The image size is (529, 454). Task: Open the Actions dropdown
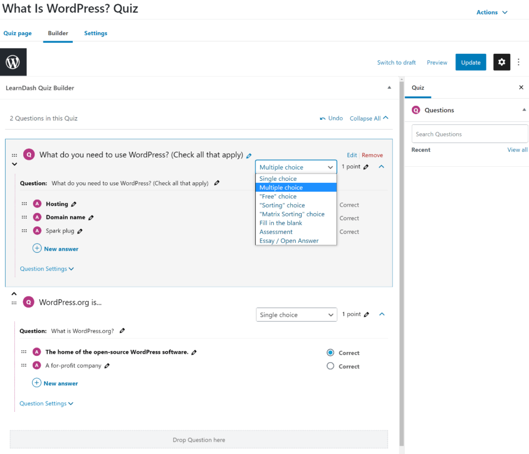coord(492,12)
